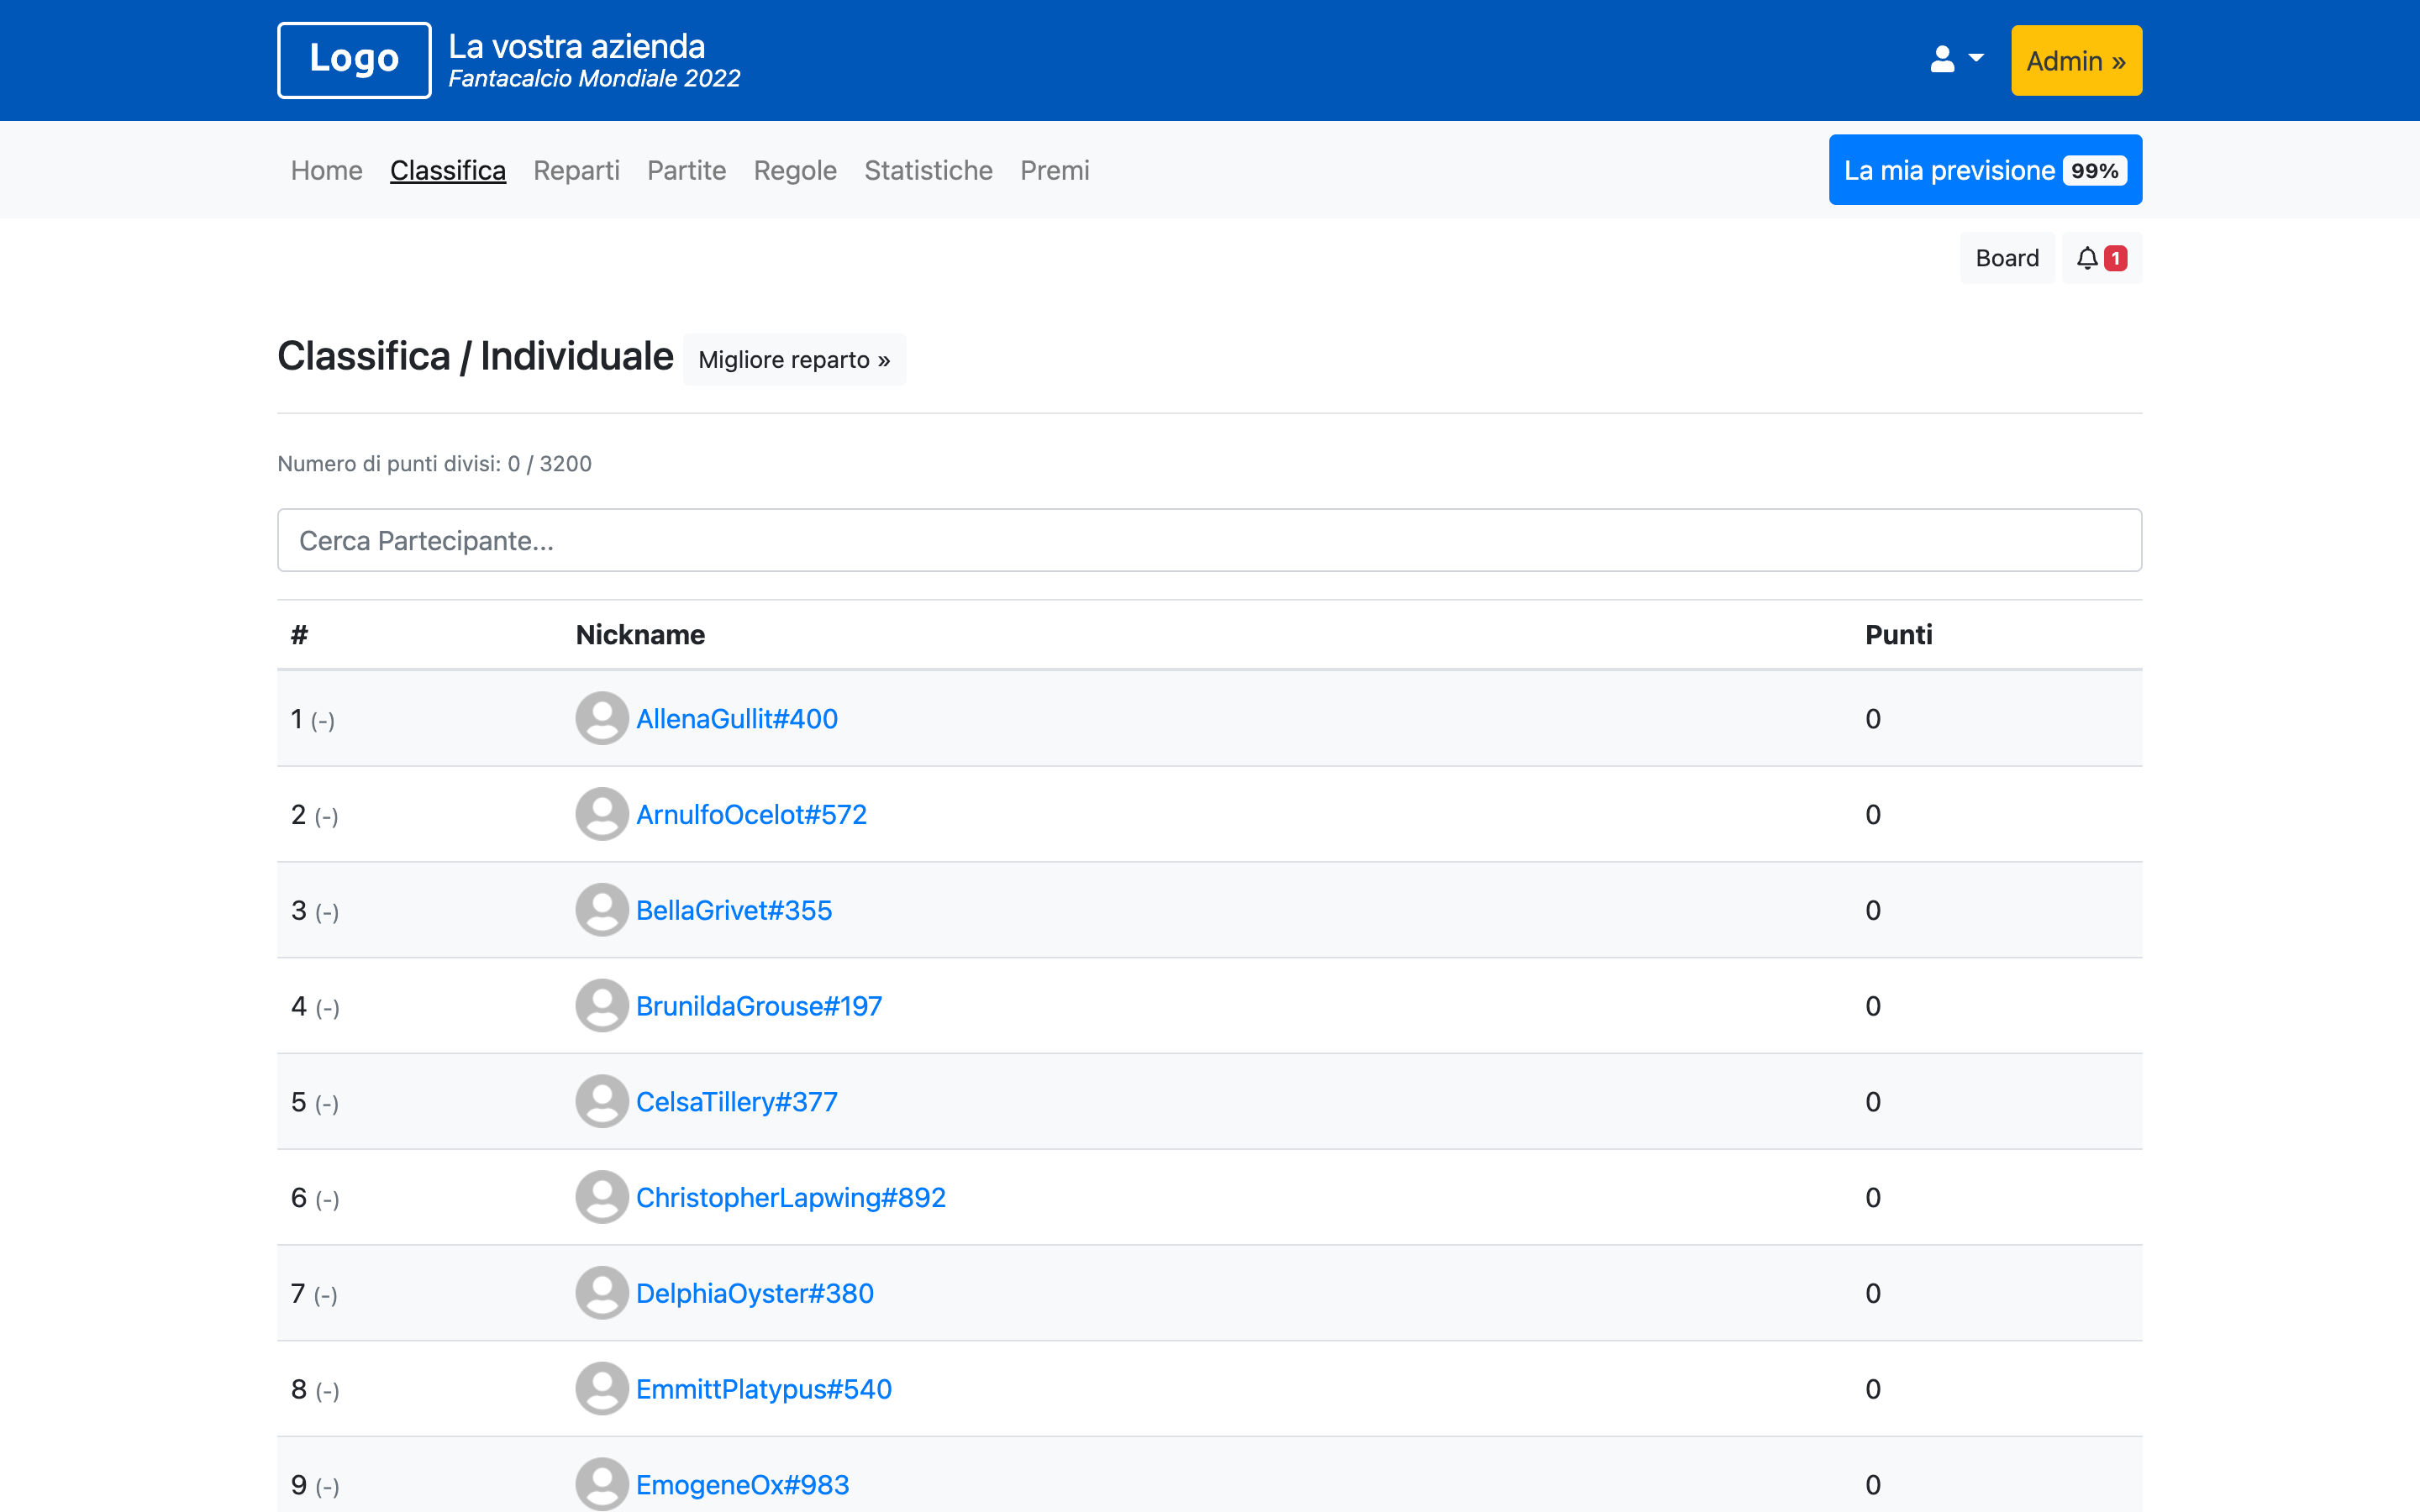The height and width of the screenshot is (1512, 2420).
Task: Open Migliore reparto » ranking
Action: pos(795,359)
